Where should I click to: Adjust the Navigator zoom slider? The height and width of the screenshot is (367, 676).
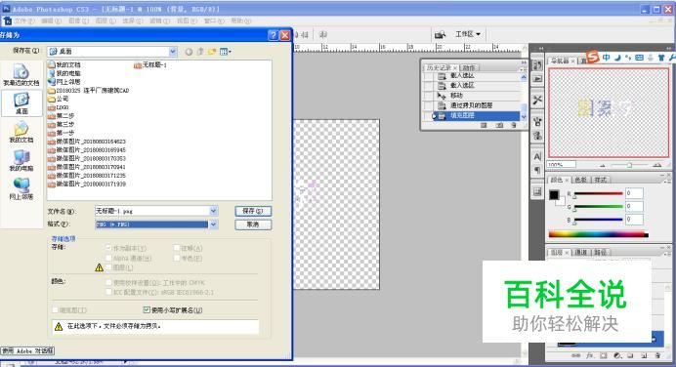point(629,165)
